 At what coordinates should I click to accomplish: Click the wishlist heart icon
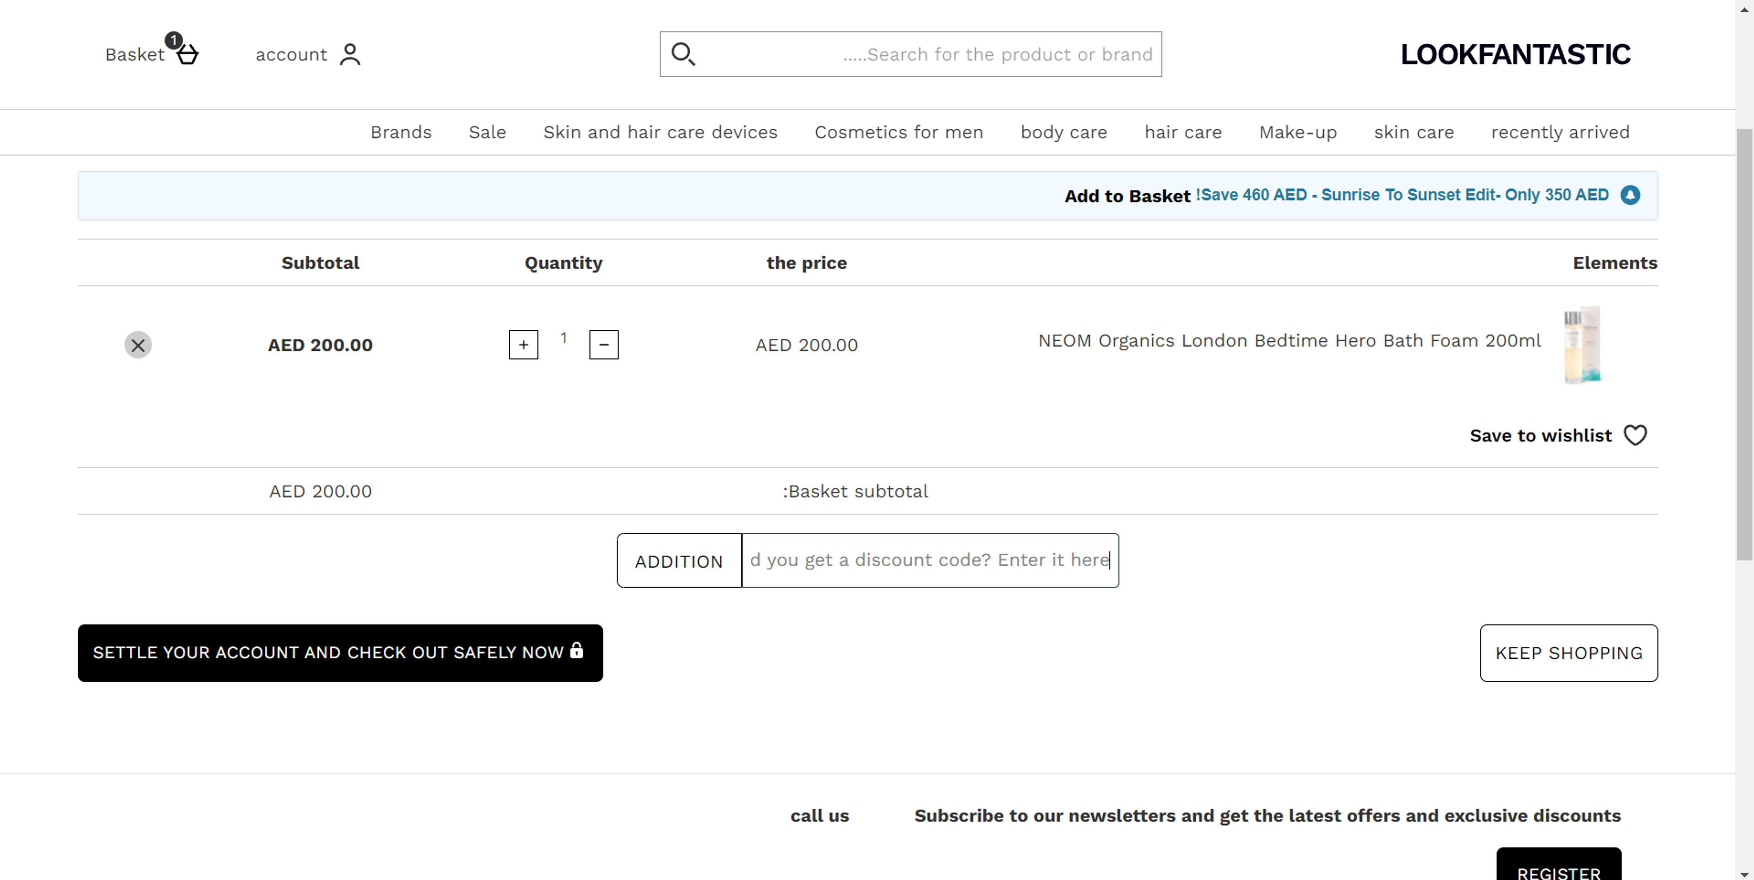click(x=1636, y=435)
